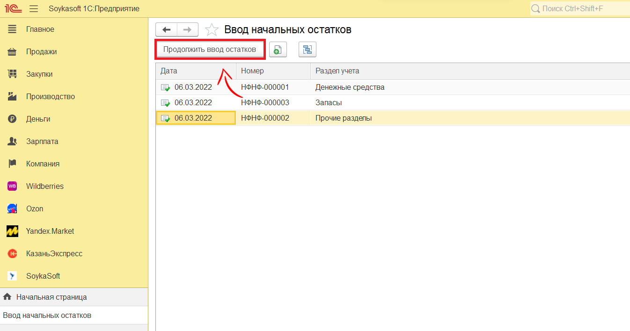This screenshot has height=331, width=630.
Task: Click posted-document icon in Запасы row
Action: click(165, 103)
